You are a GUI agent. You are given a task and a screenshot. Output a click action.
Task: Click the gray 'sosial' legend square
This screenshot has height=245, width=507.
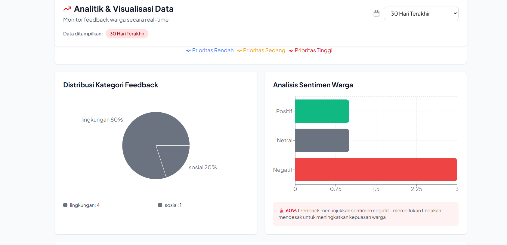click(x=160, y=205)
